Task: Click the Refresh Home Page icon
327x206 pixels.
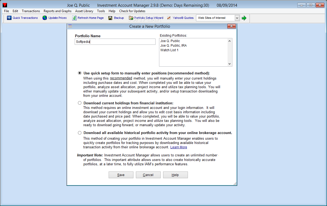Action: (74, 18)
